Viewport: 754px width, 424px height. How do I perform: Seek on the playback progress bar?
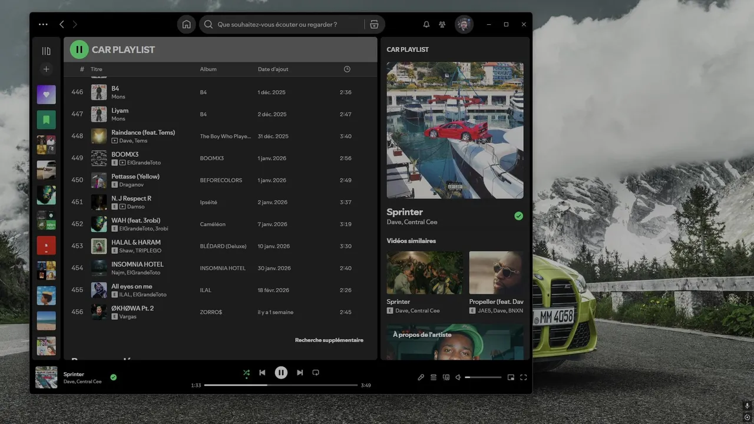pos(281,385)
